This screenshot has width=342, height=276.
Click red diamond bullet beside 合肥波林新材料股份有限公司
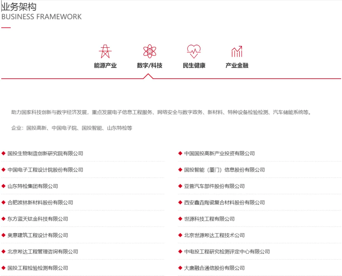[3, 202]
